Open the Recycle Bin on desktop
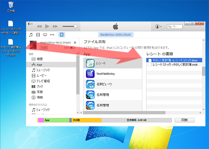 [x=11, y=7]
